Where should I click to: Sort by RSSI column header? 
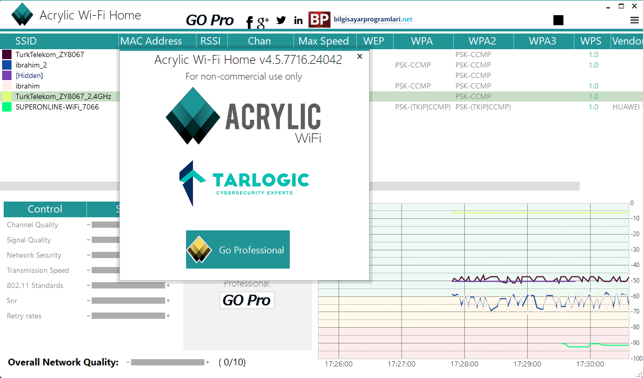click(x=211, y=41)
